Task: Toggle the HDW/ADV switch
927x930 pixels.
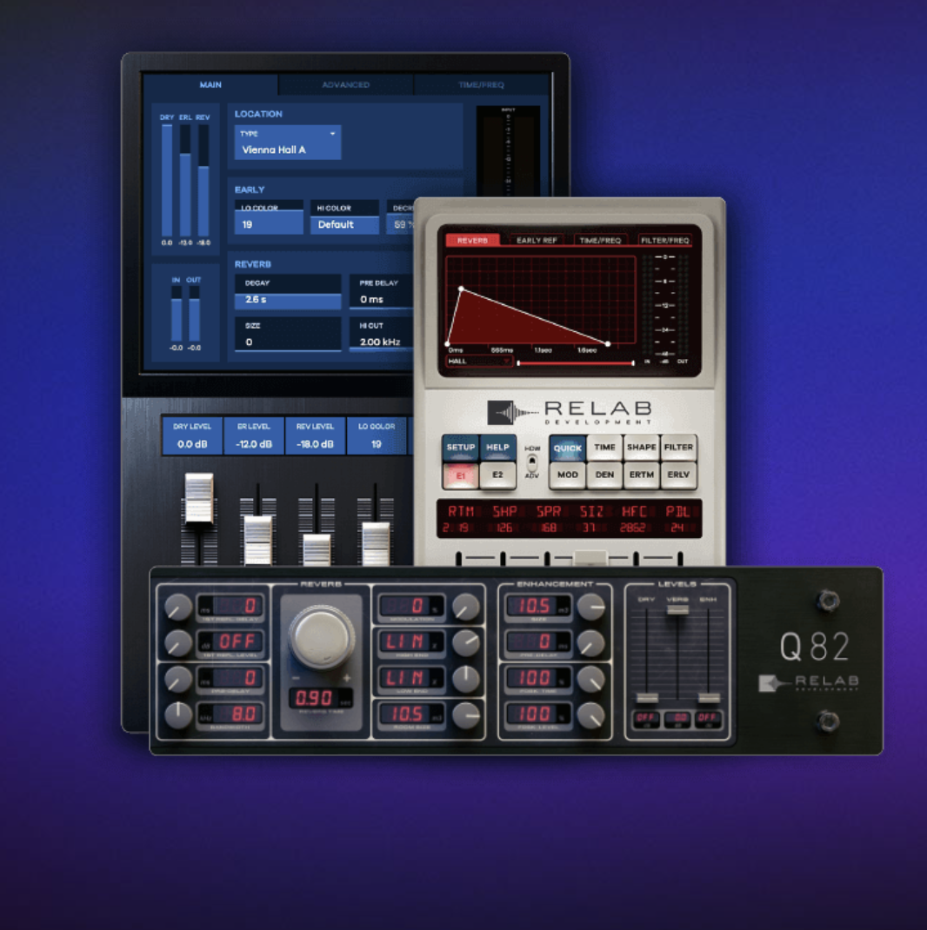Action: click(532, 462)
